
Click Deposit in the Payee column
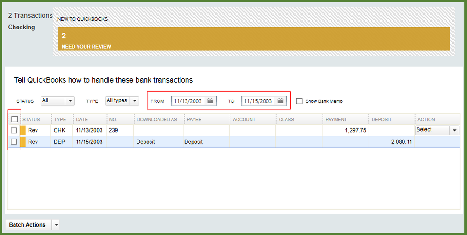click(194, 142)
